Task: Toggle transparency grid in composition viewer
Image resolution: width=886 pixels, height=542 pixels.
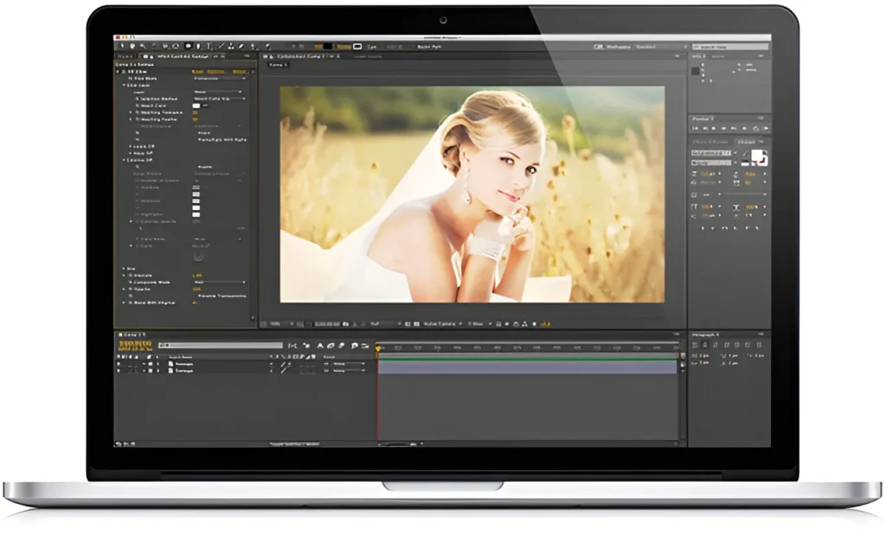Action: [416, 324]
